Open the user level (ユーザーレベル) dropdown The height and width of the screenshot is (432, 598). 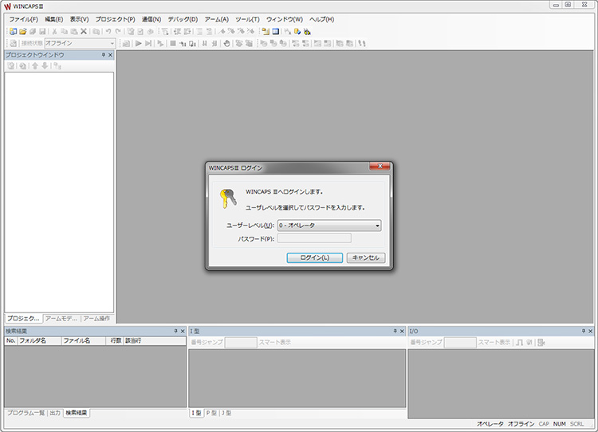(x=329, y=226)
